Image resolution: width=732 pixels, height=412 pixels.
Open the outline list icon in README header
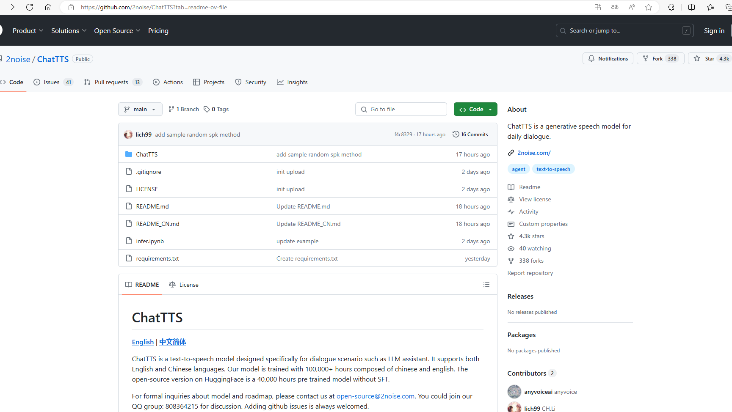point(486,285)
